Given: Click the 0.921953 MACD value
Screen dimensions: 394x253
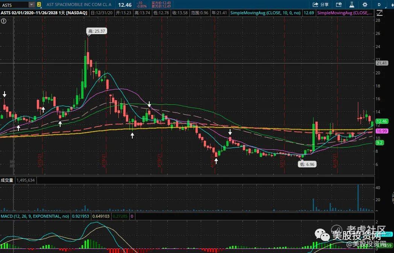Looking at the screenshot, I should click(x=81, y=216).
